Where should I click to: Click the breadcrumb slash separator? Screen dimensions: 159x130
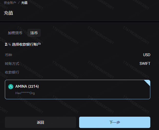[x=19, y=3]
